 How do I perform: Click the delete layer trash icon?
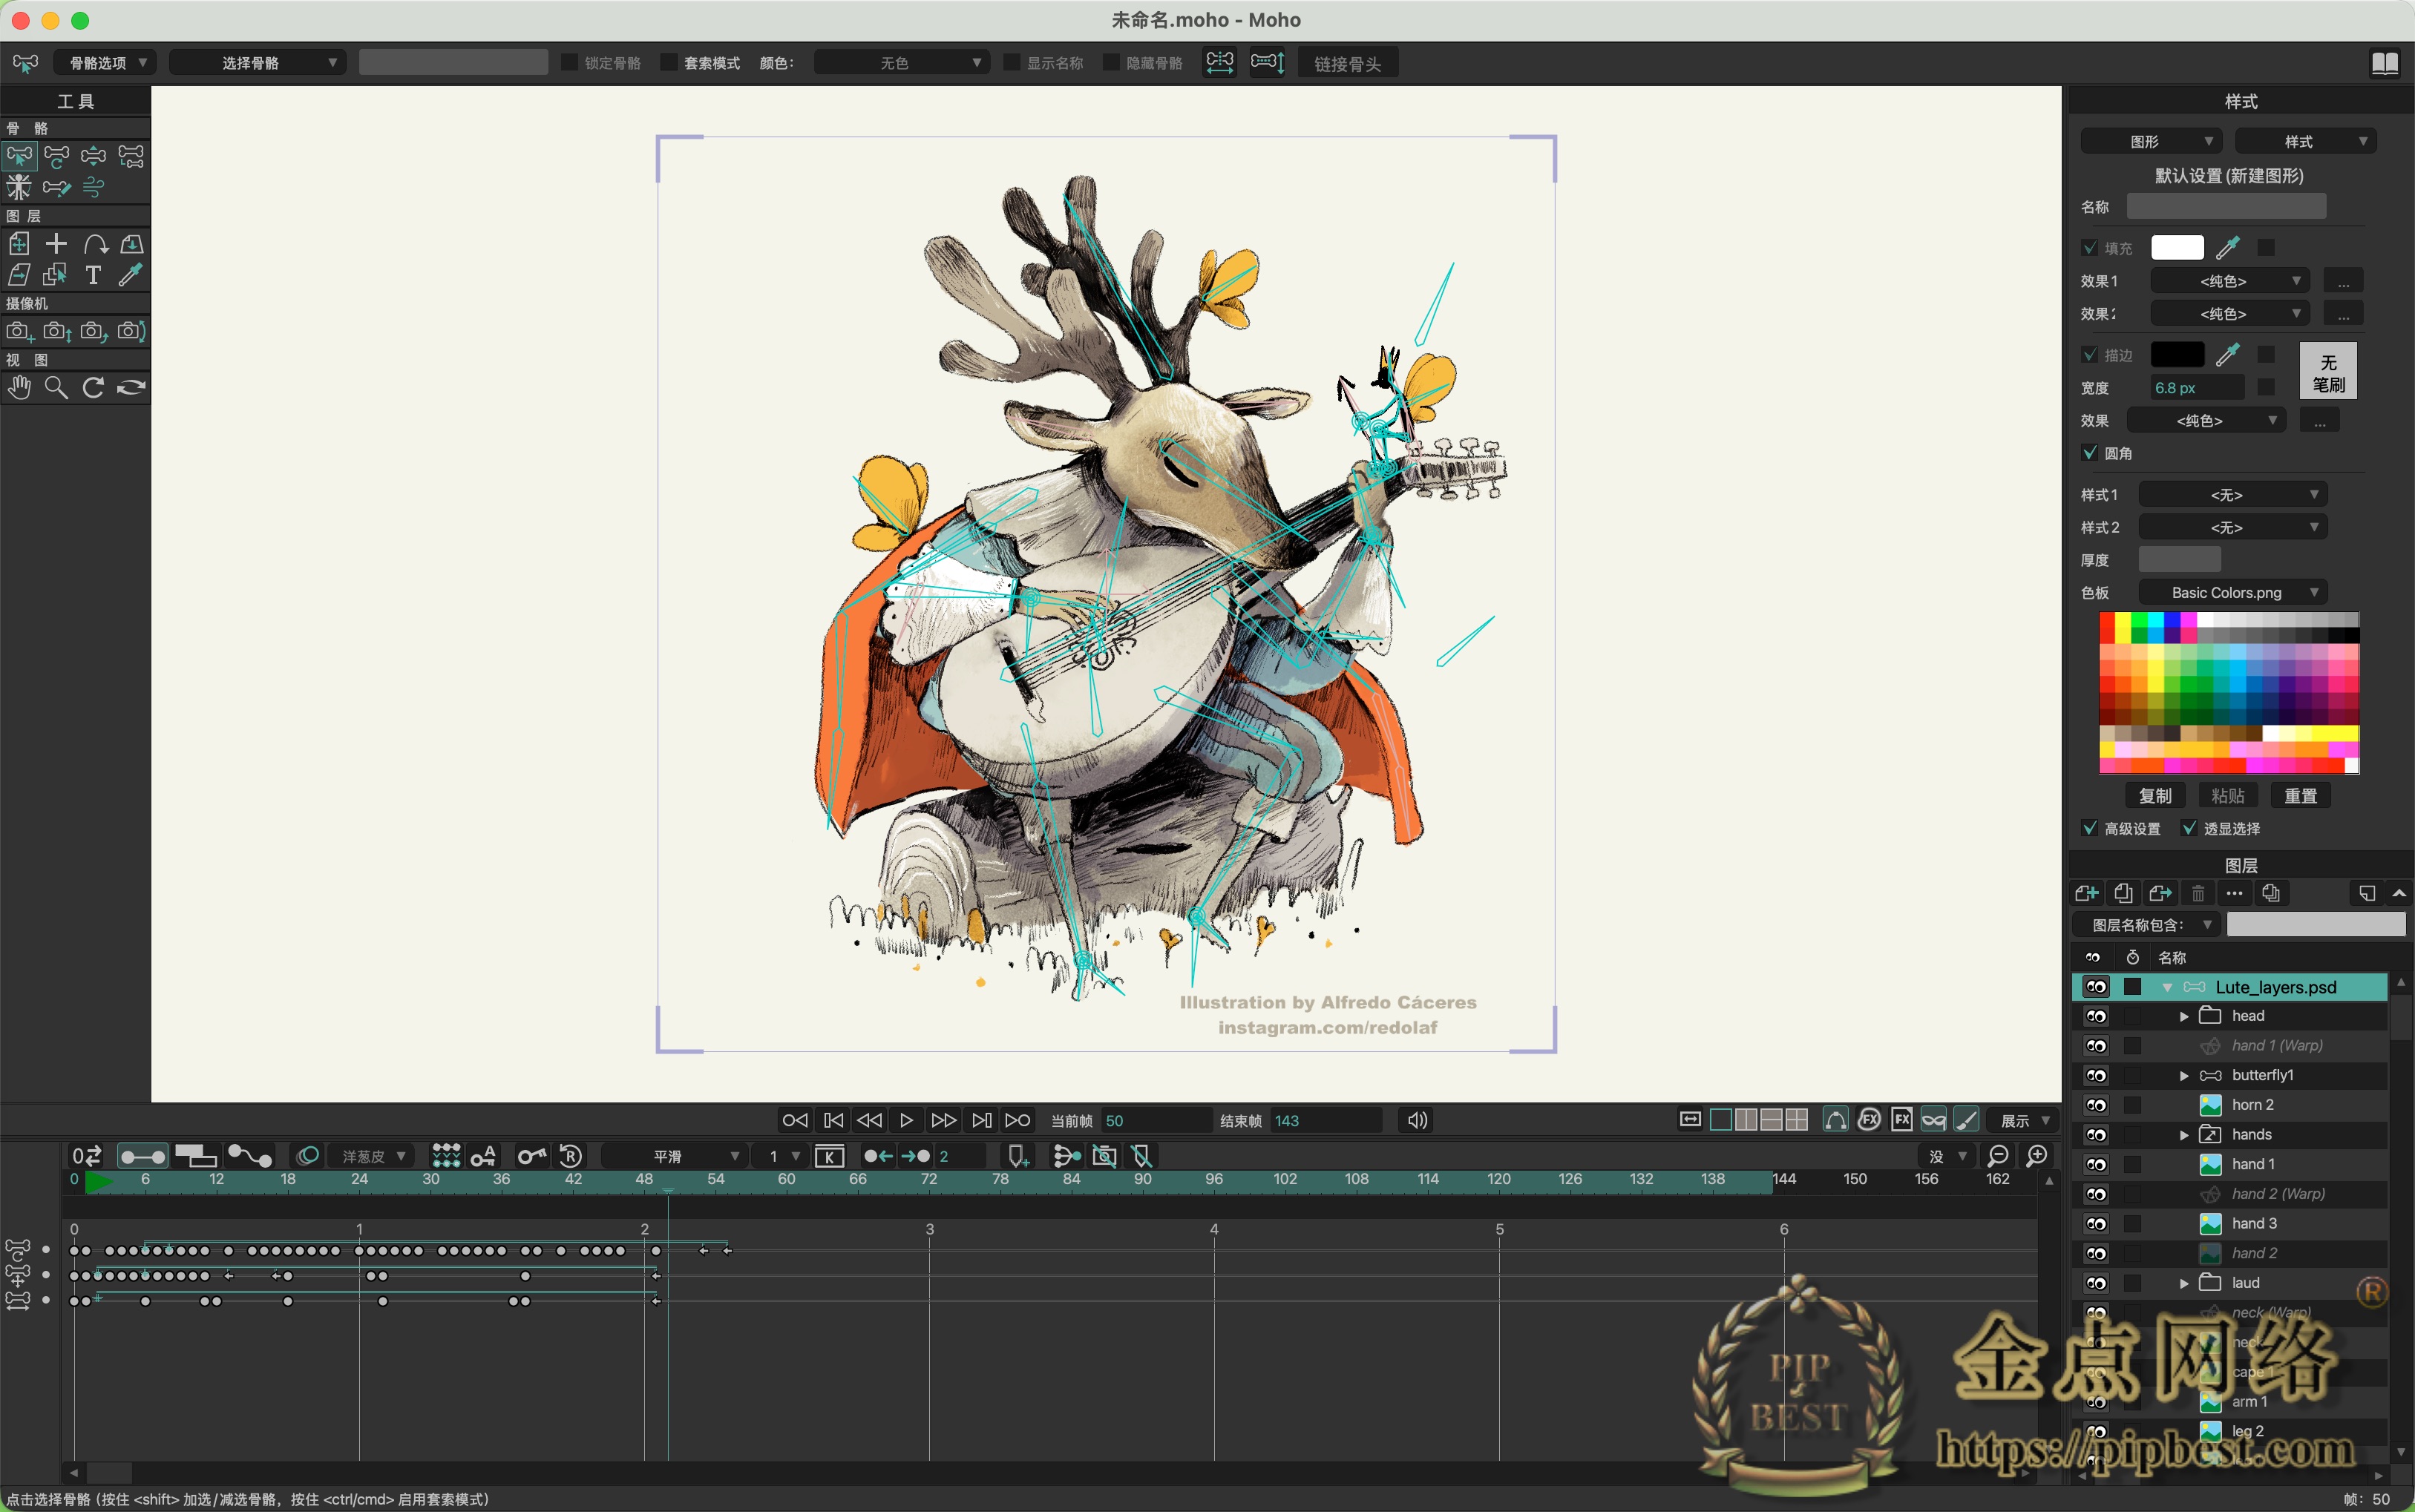(2198, 893)
